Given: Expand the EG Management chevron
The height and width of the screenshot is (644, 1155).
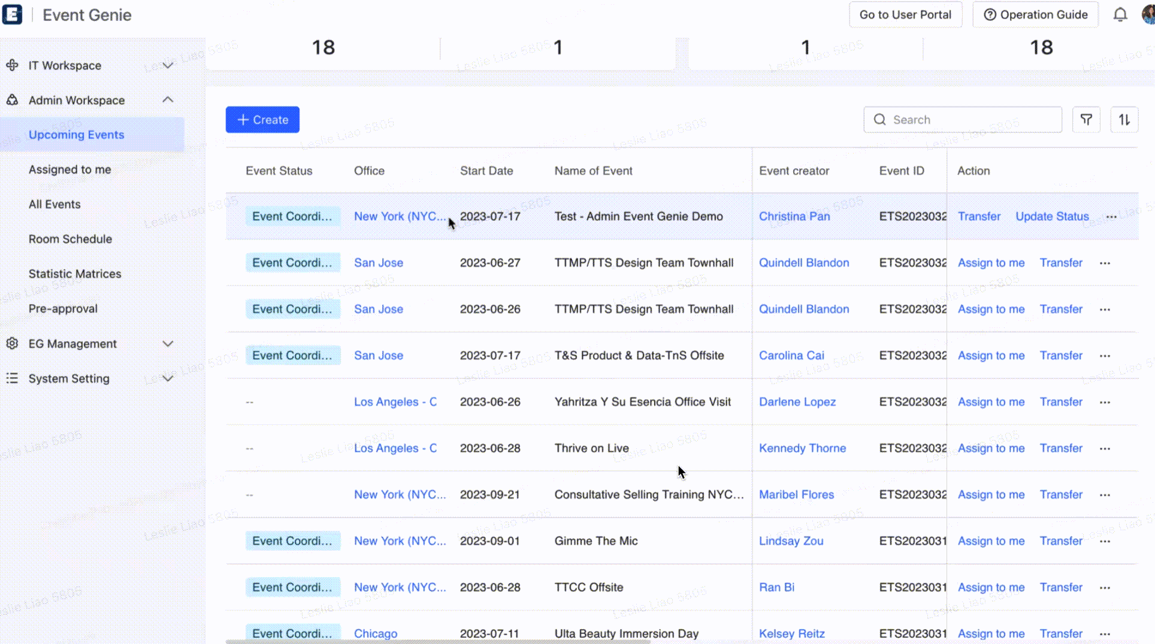Looking at the screenshot, I should pyautogui.click(x=168, y=344).
